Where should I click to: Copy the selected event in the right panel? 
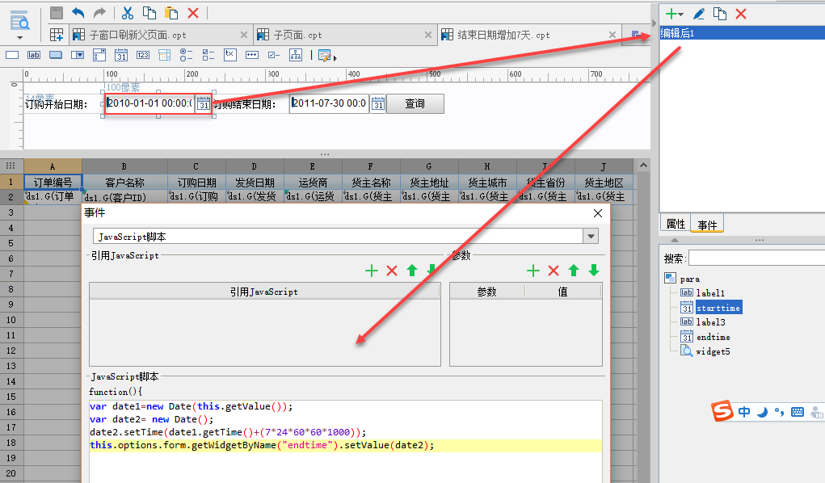(720, 14)
